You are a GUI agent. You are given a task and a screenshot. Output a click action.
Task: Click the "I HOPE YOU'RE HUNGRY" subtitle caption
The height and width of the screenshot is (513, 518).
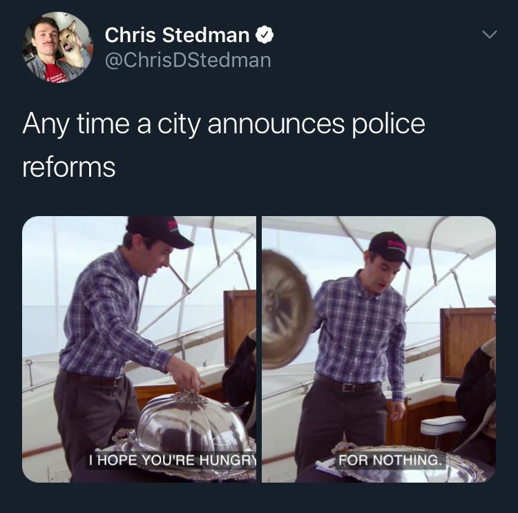click(171, 460)
